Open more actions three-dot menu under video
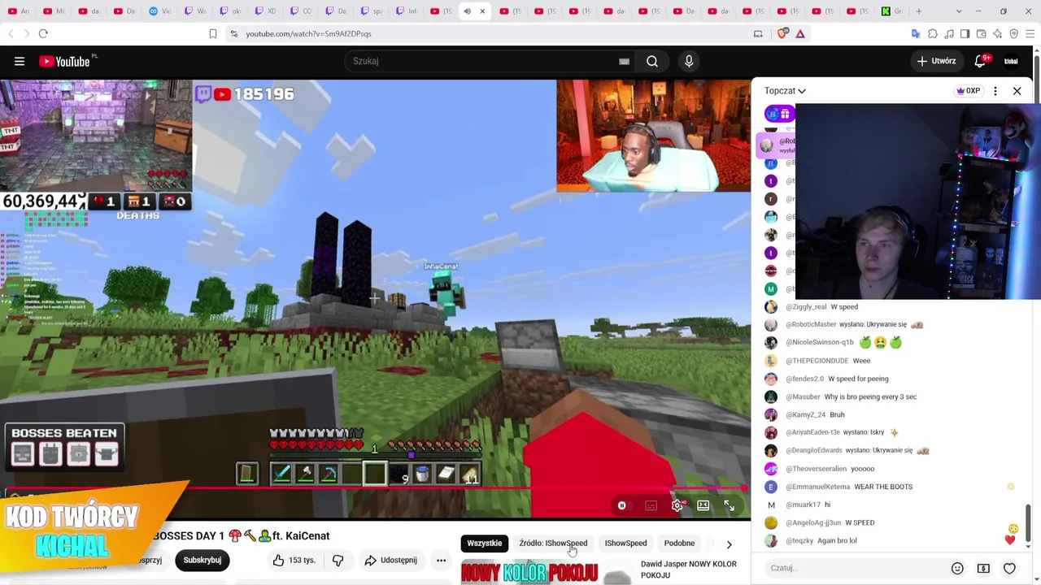Image resolution: width=1041 pixels, height=585 pixels. click(441, 560)
